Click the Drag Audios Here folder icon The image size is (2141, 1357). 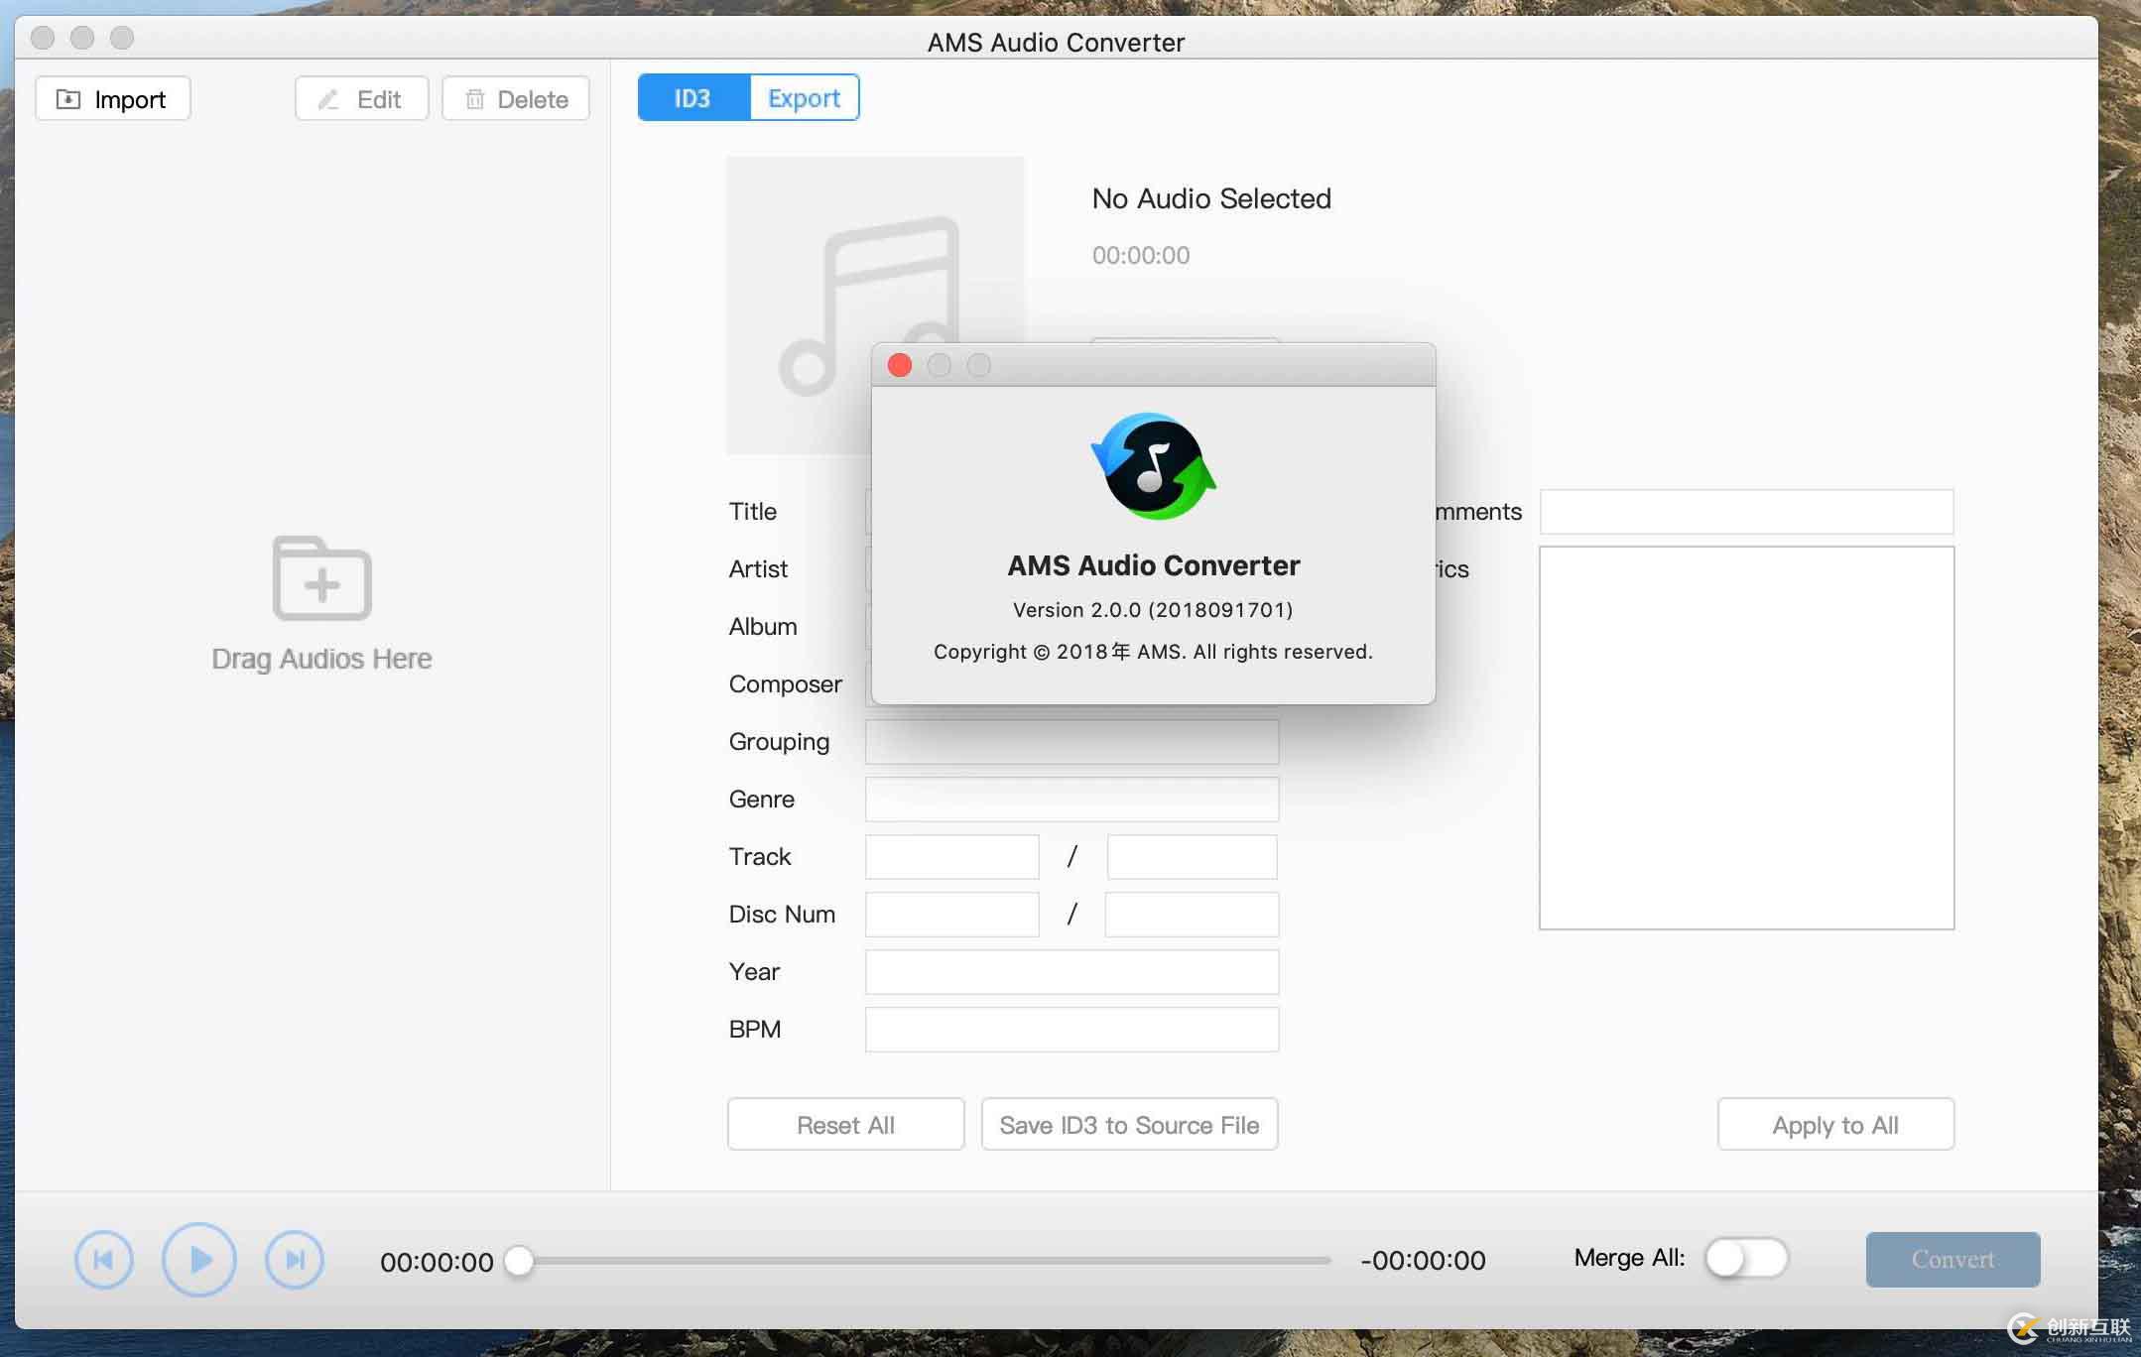tap(321, 578)
